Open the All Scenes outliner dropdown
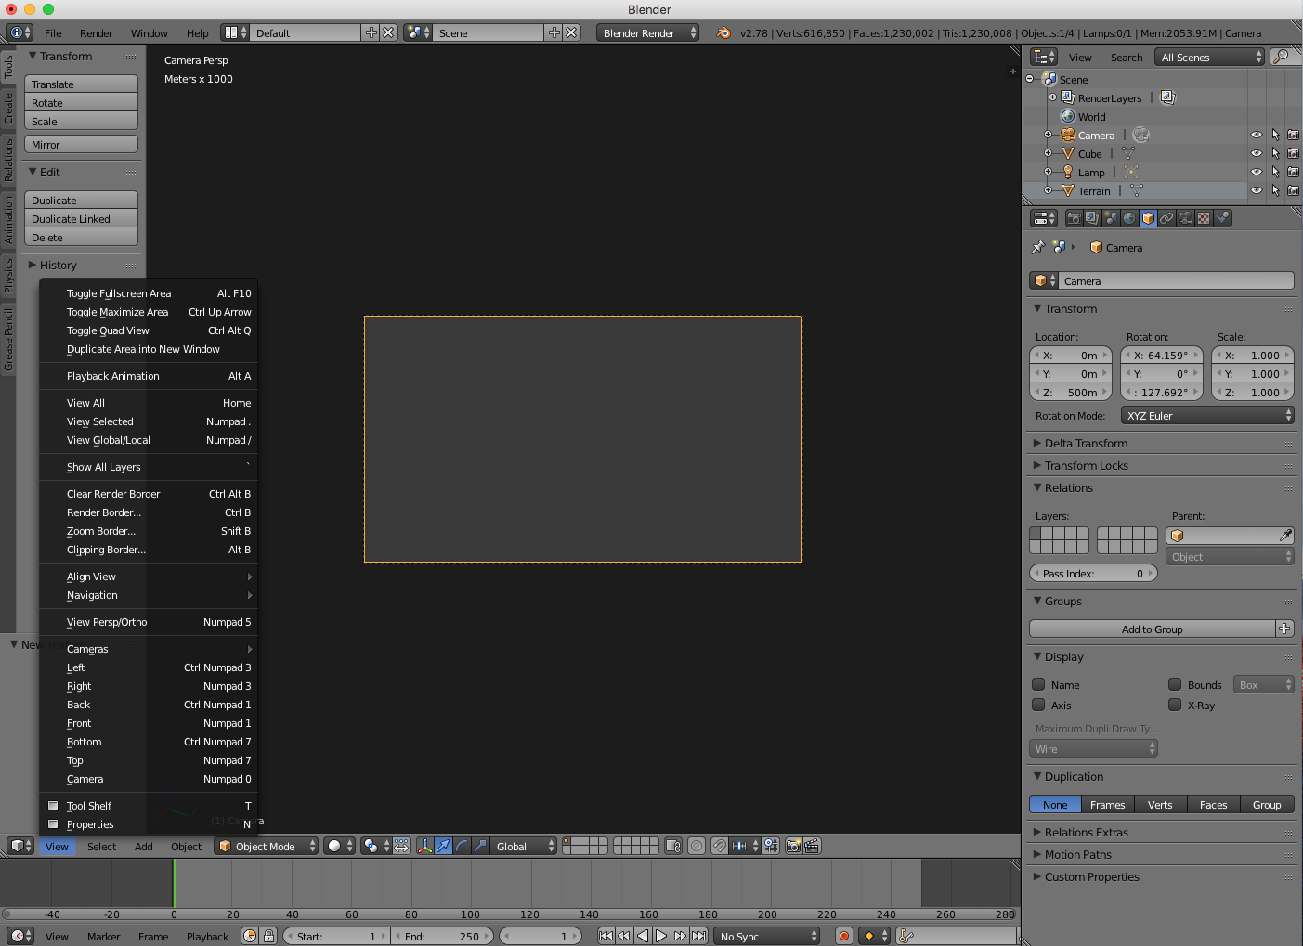Screen dimensions: 1303x946 tap(1210, 57)
